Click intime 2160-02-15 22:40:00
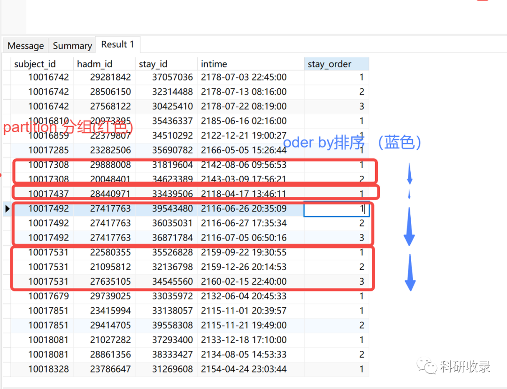 pyautogui.click(x=251, y=281)
